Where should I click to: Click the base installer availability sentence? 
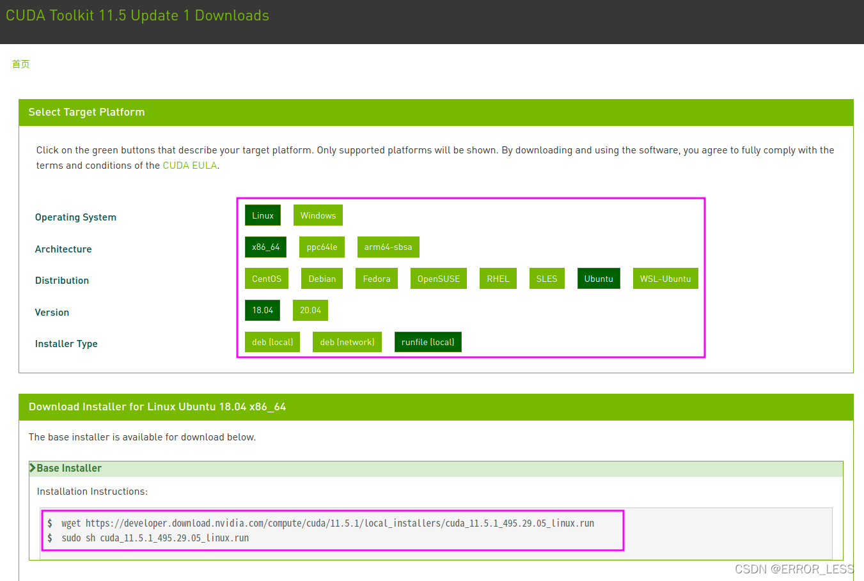[x=142, y=437]
